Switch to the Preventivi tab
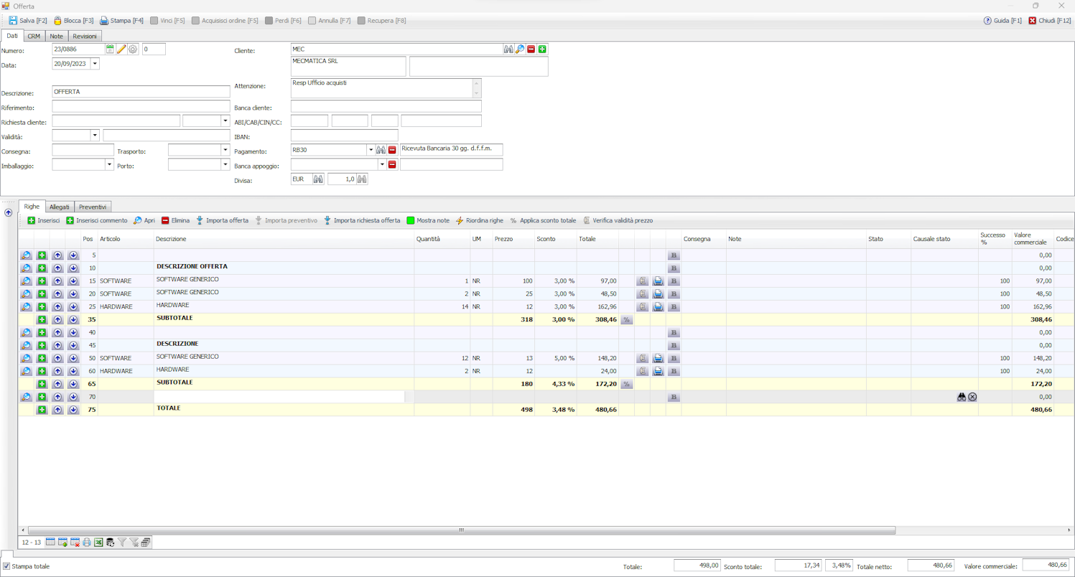1075x577 pixels. coord(93,207)
